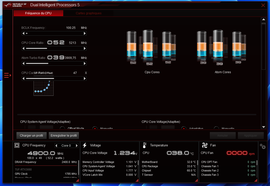Image resolution: width=270 pixels, height=186 pixels.
Task: Click the Voltage lightning bolt icon
Action: click(x=85, y=145)
